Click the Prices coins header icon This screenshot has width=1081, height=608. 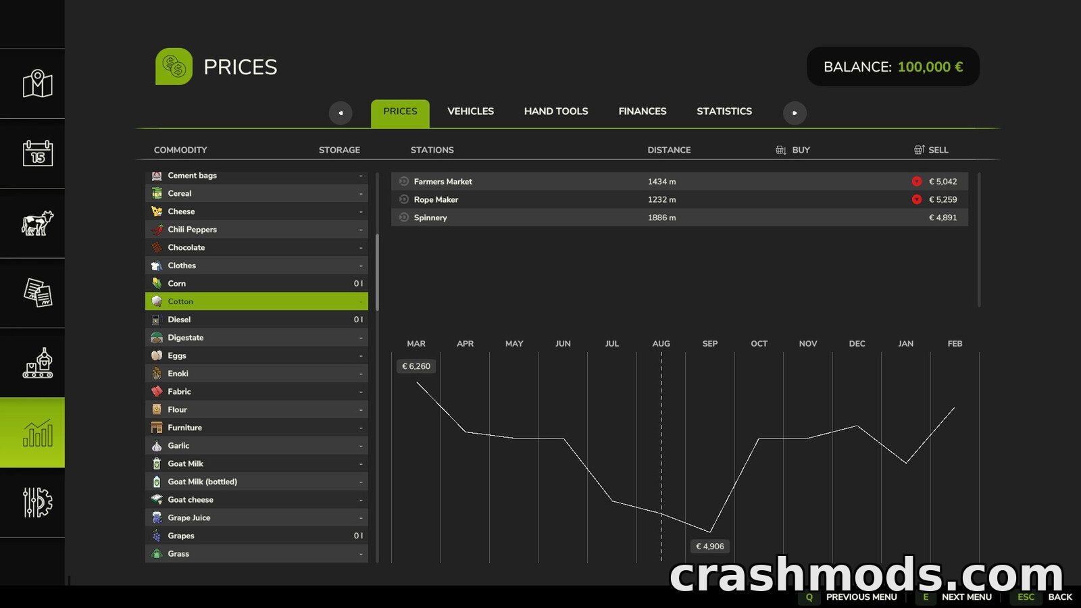point(174,66)
